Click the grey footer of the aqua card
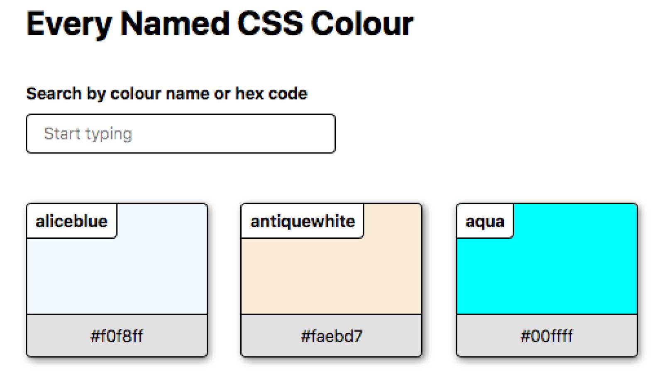The height and width of the screenshot is (373, 664). 547,336
